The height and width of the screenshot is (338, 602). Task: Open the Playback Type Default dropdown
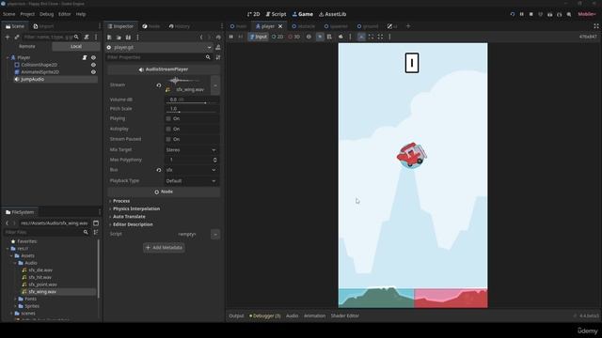192,181
